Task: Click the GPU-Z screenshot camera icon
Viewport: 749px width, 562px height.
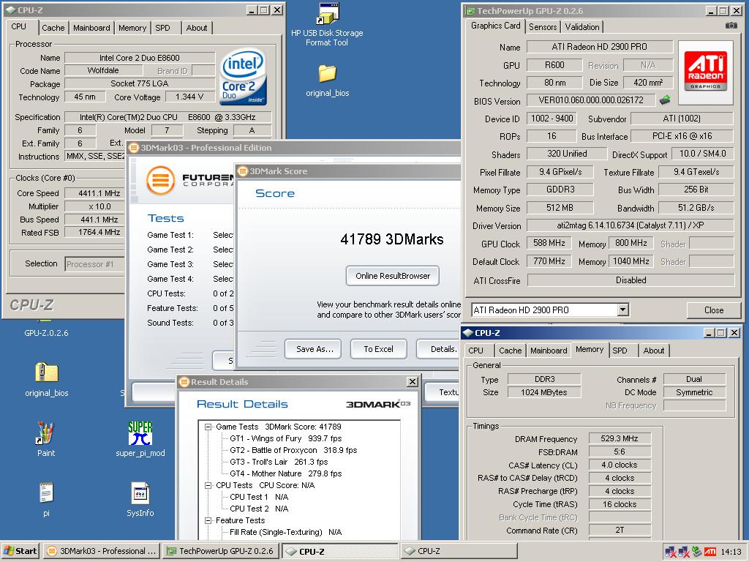Action: [x=731, y=26]
